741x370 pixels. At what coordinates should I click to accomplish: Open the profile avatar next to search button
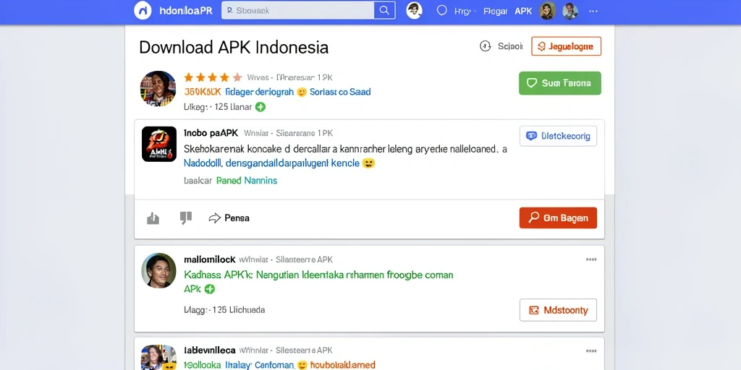pos(414,10)
